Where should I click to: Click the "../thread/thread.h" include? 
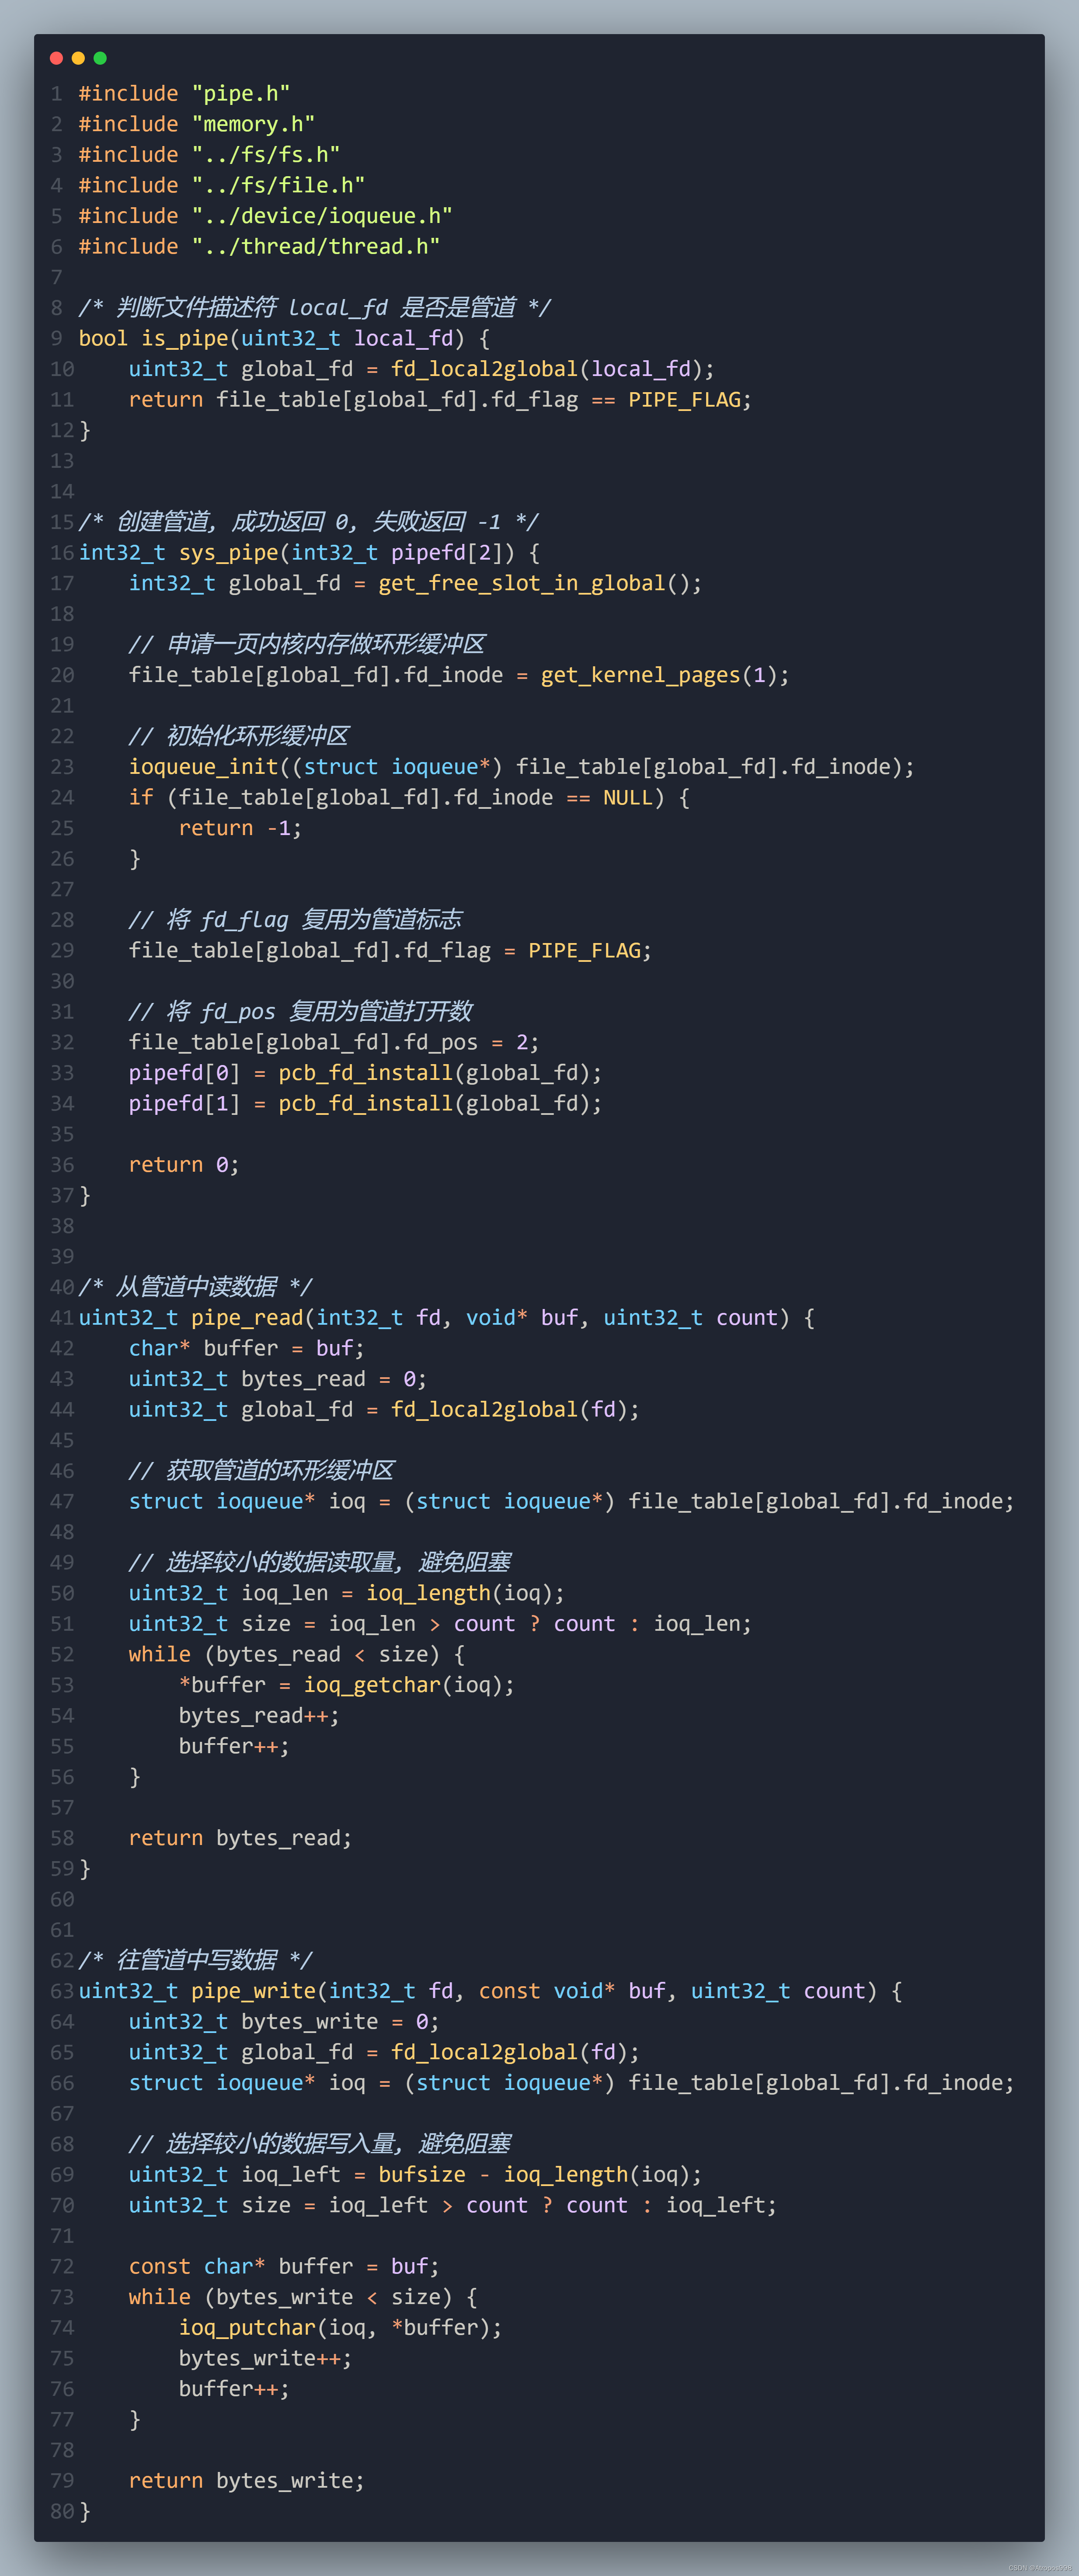[260, 246]
